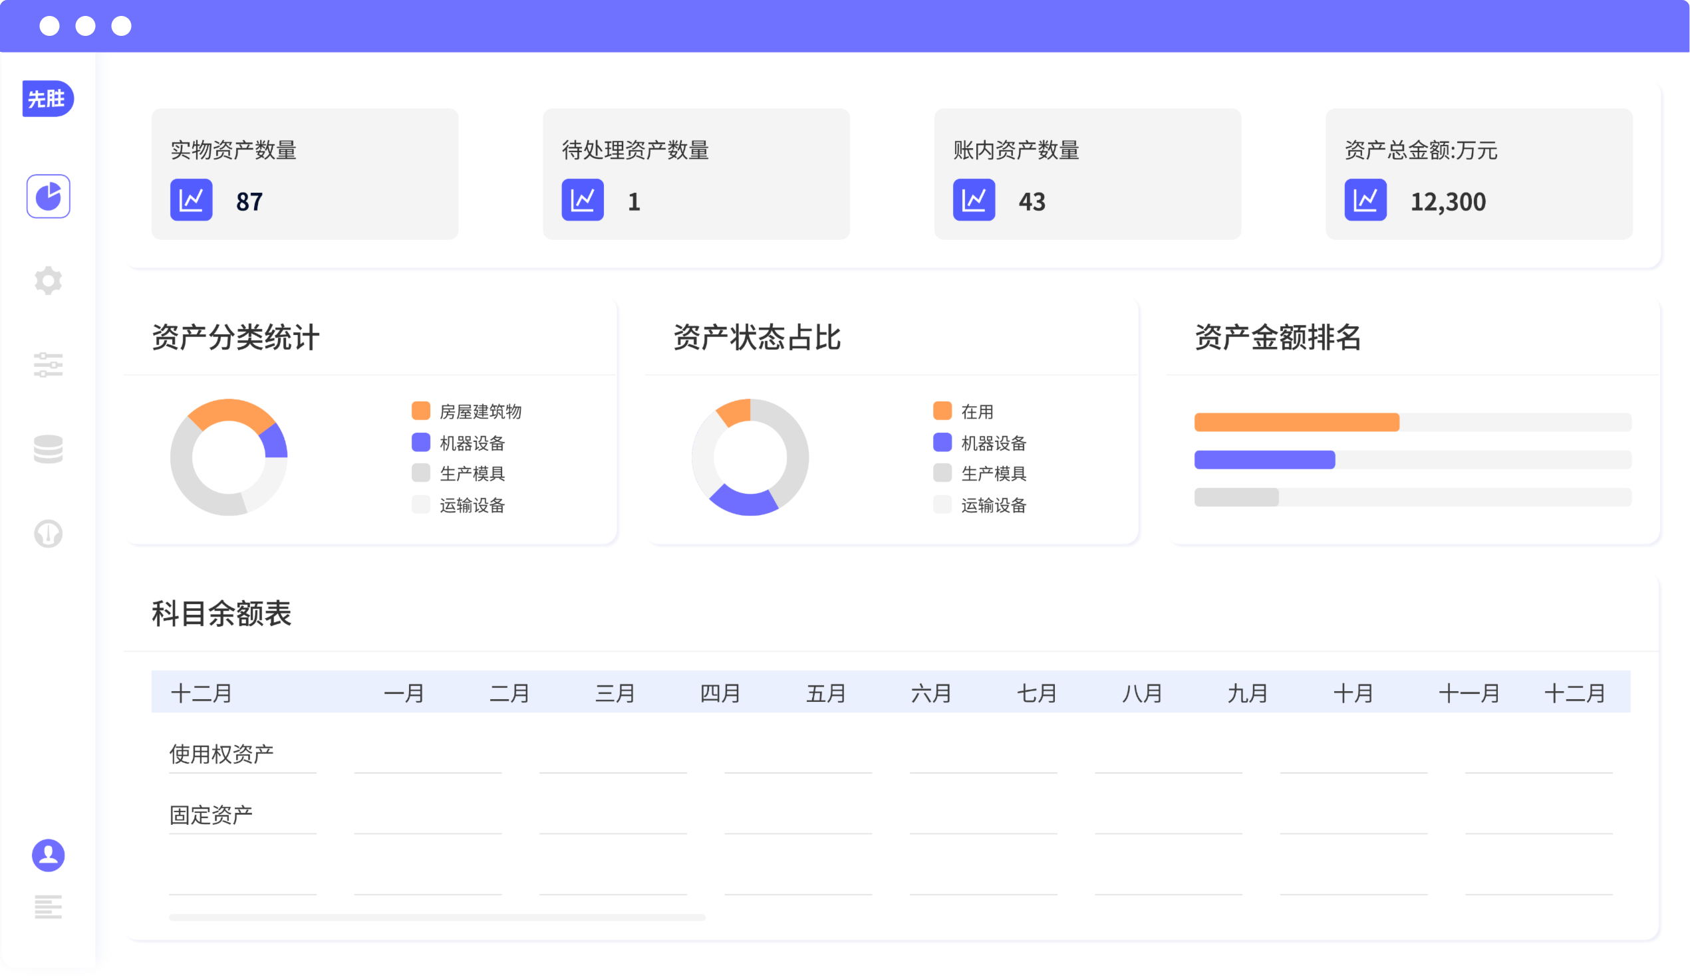The width and height of the screenshot is (1690, 977).
Task: Click horizontal scrollbar under 科目余额表
Action: click(436, 917)
